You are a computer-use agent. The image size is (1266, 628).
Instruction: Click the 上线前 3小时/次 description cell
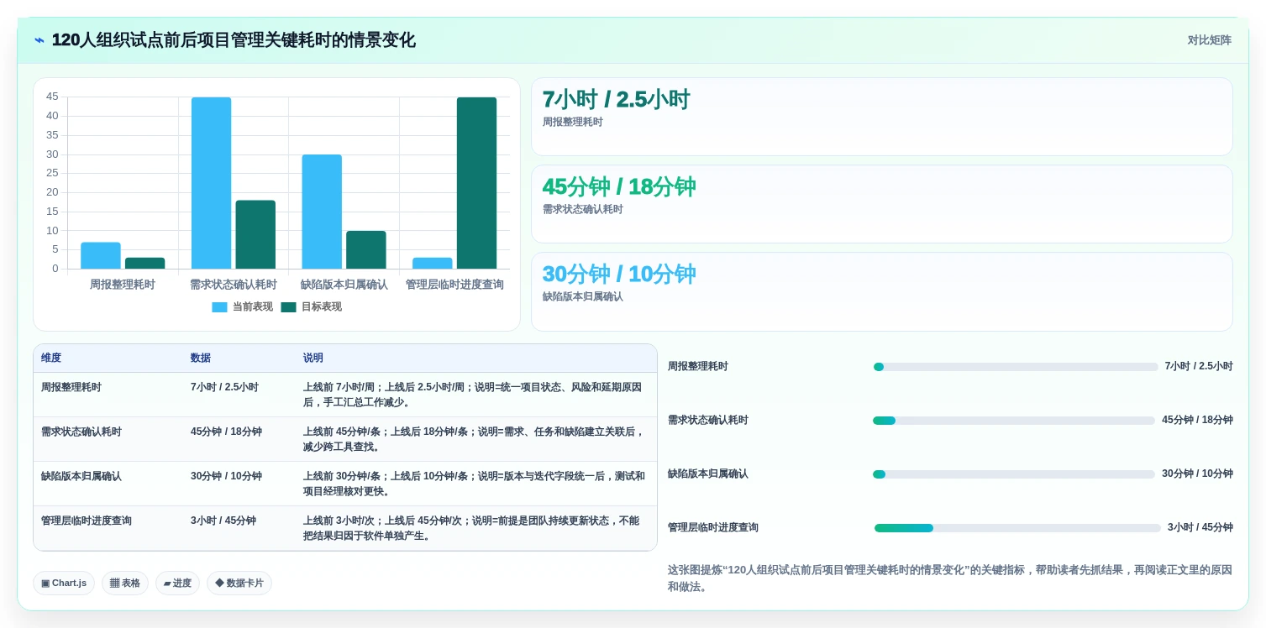coord(476,528)
